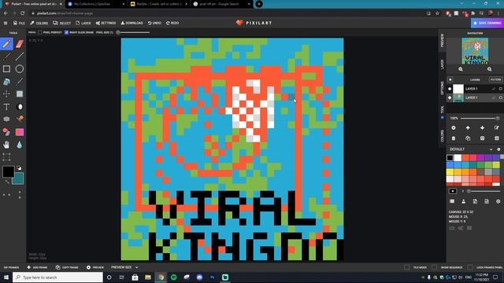Open Colors menu
This screenshot has width=504, height=283.
point(39,23)
